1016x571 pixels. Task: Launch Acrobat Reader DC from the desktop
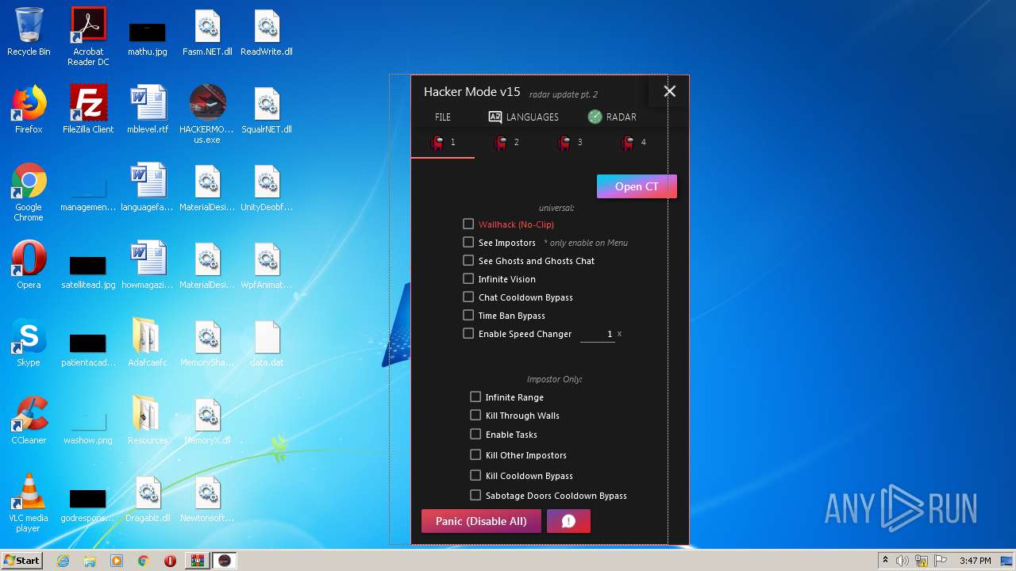88,37
